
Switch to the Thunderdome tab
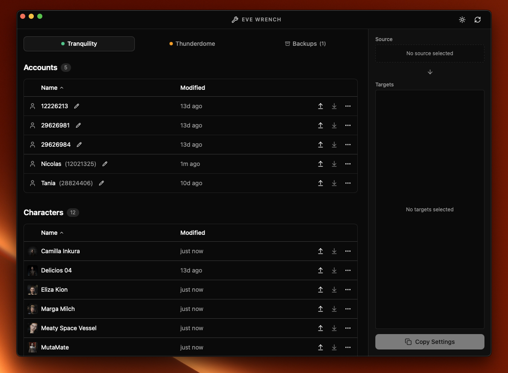click(192, 44)
